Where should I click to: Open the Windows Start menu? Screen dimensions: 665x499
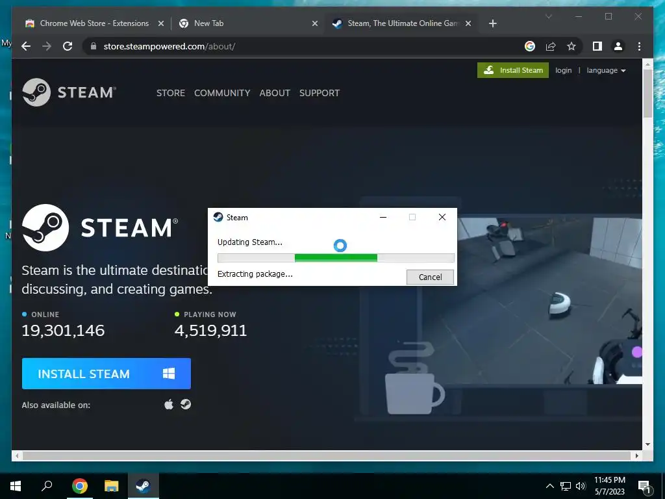[16, 486]
